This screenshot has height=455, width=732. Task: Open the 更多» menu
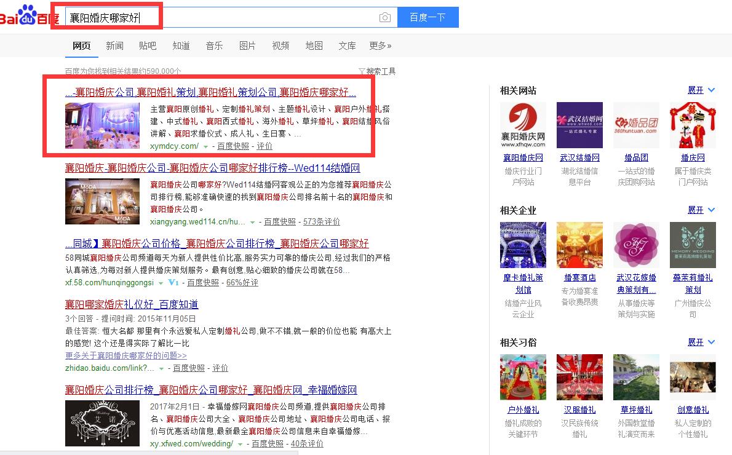[380, 45]
